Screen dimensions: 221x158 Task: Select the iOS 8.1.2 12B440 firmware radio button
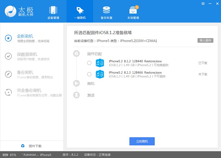pos(89,63)
